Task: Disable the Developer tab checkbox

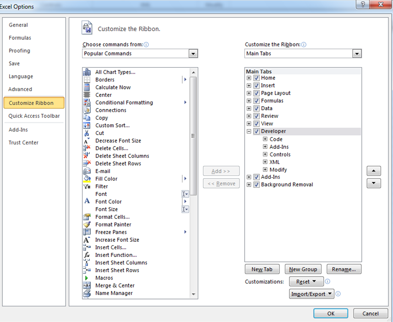Action: coord(257,131)
